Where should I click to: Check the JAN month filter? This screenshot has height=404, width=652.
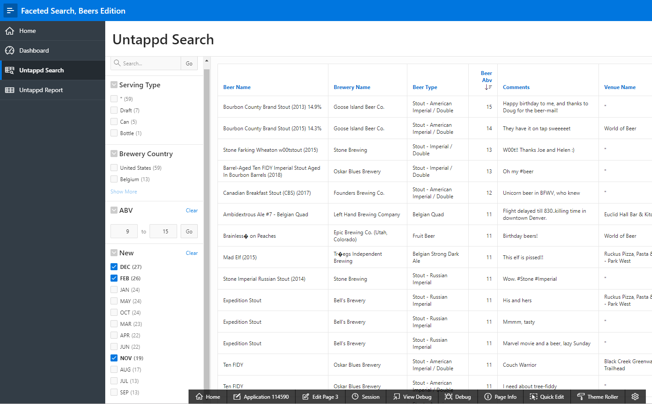(114, 290)
